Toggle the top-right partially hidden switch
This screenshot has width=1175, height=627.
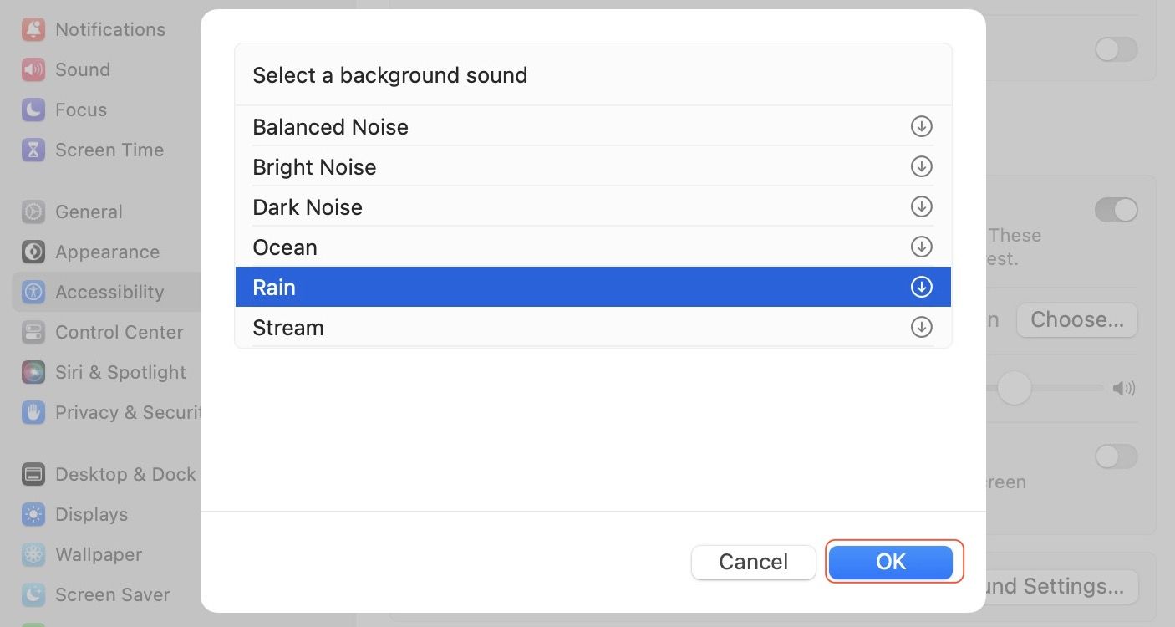(x=1116, y=49)
